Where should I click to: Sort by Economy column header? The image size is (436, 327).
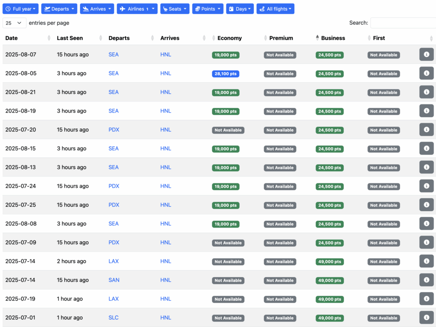tap(229, 38)
